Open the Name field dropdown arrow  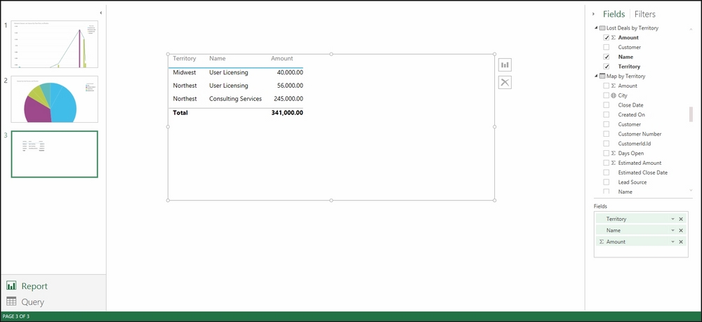click(673, 230)
